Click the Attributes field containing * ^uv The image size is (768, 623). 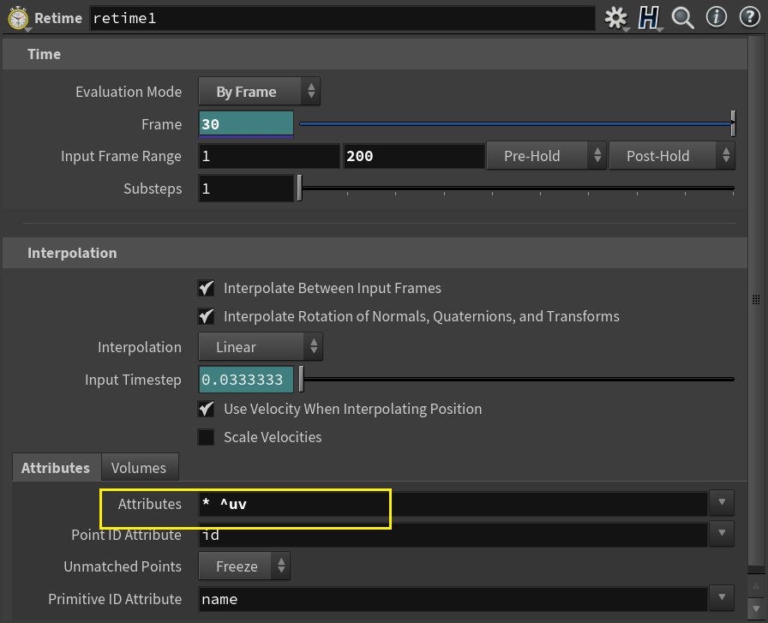(453, 504)
